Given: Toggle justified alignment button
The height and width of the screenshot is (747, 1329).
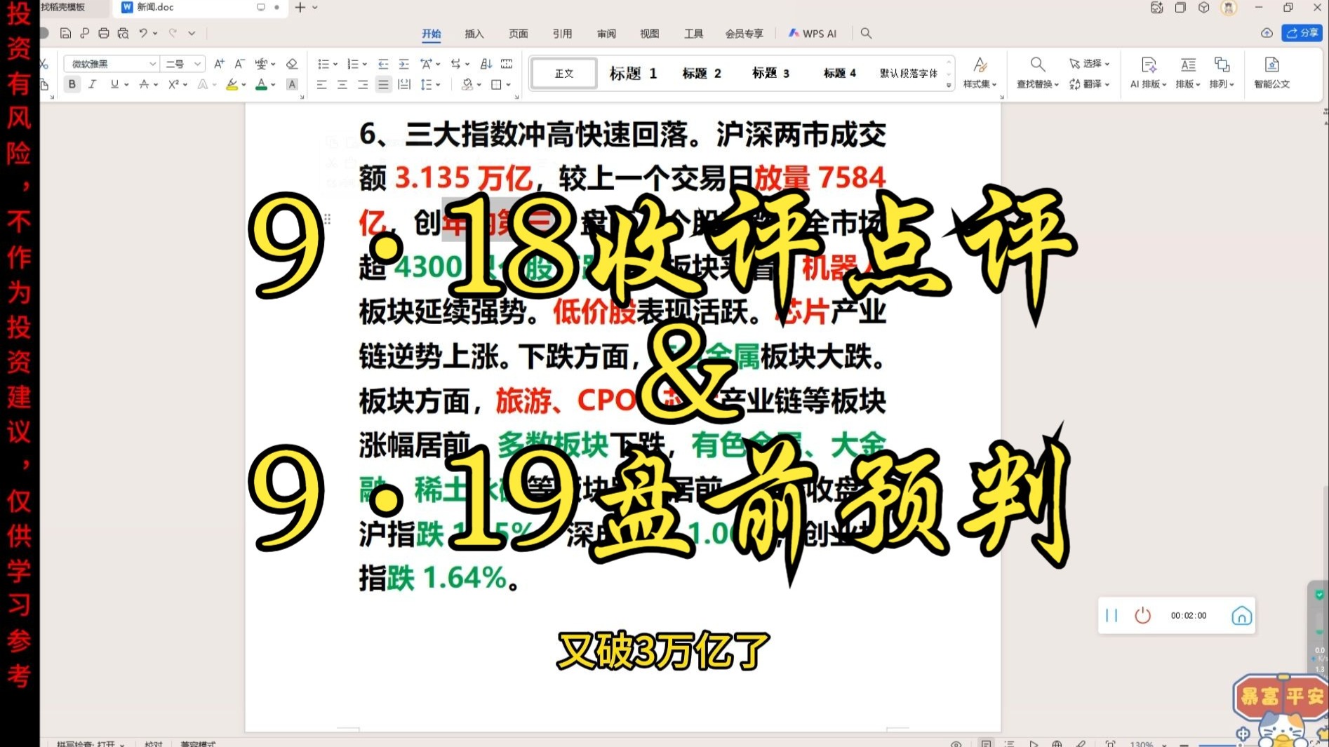Looking at the screenshot, I should coord(383,85).
